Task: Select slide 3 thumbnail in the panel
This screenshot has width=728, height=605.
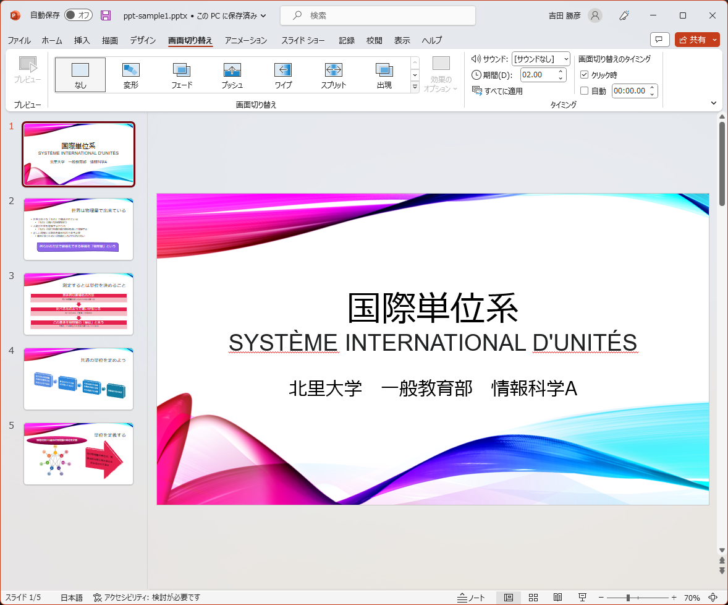Action: [x=78, y=304]
